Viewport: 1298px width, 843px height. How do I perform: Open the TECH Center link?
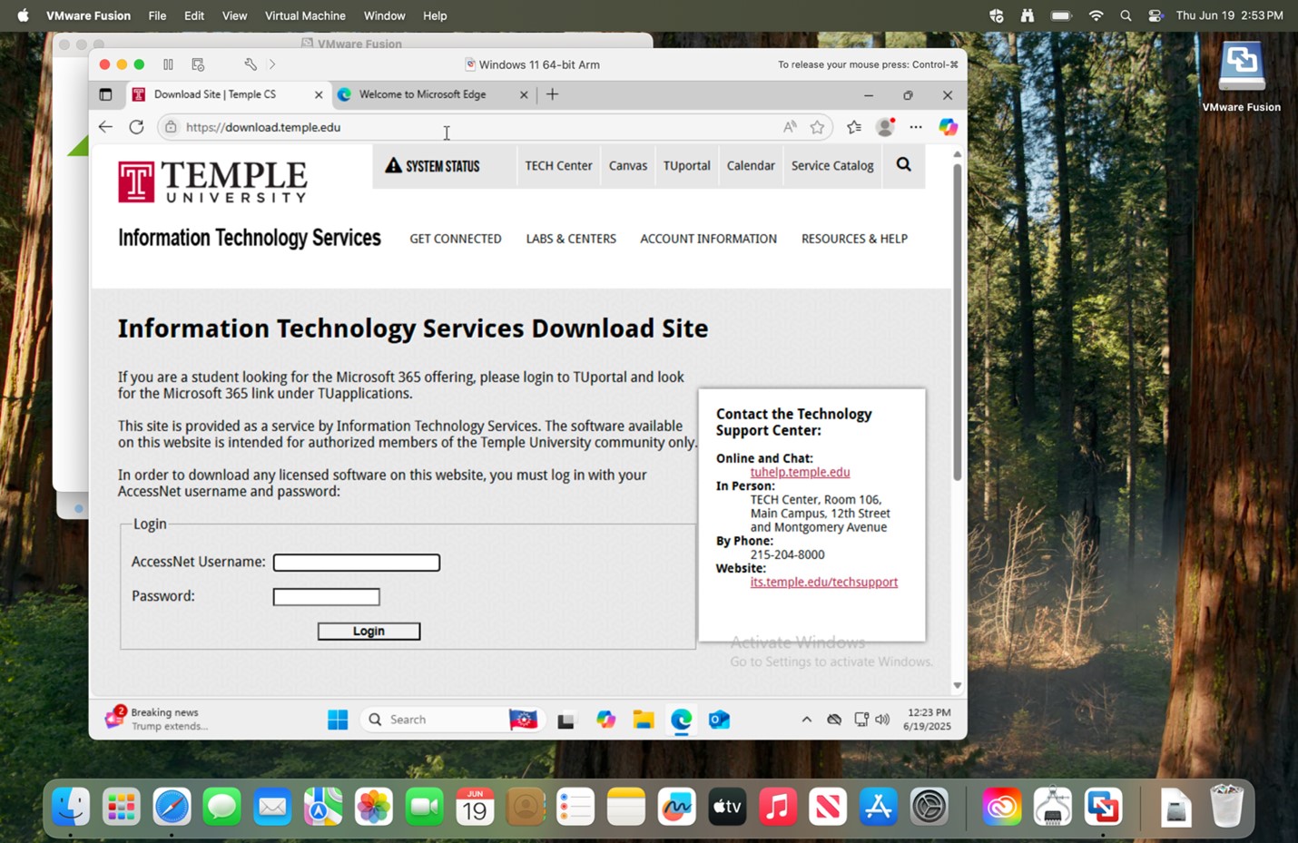point(558,166)
